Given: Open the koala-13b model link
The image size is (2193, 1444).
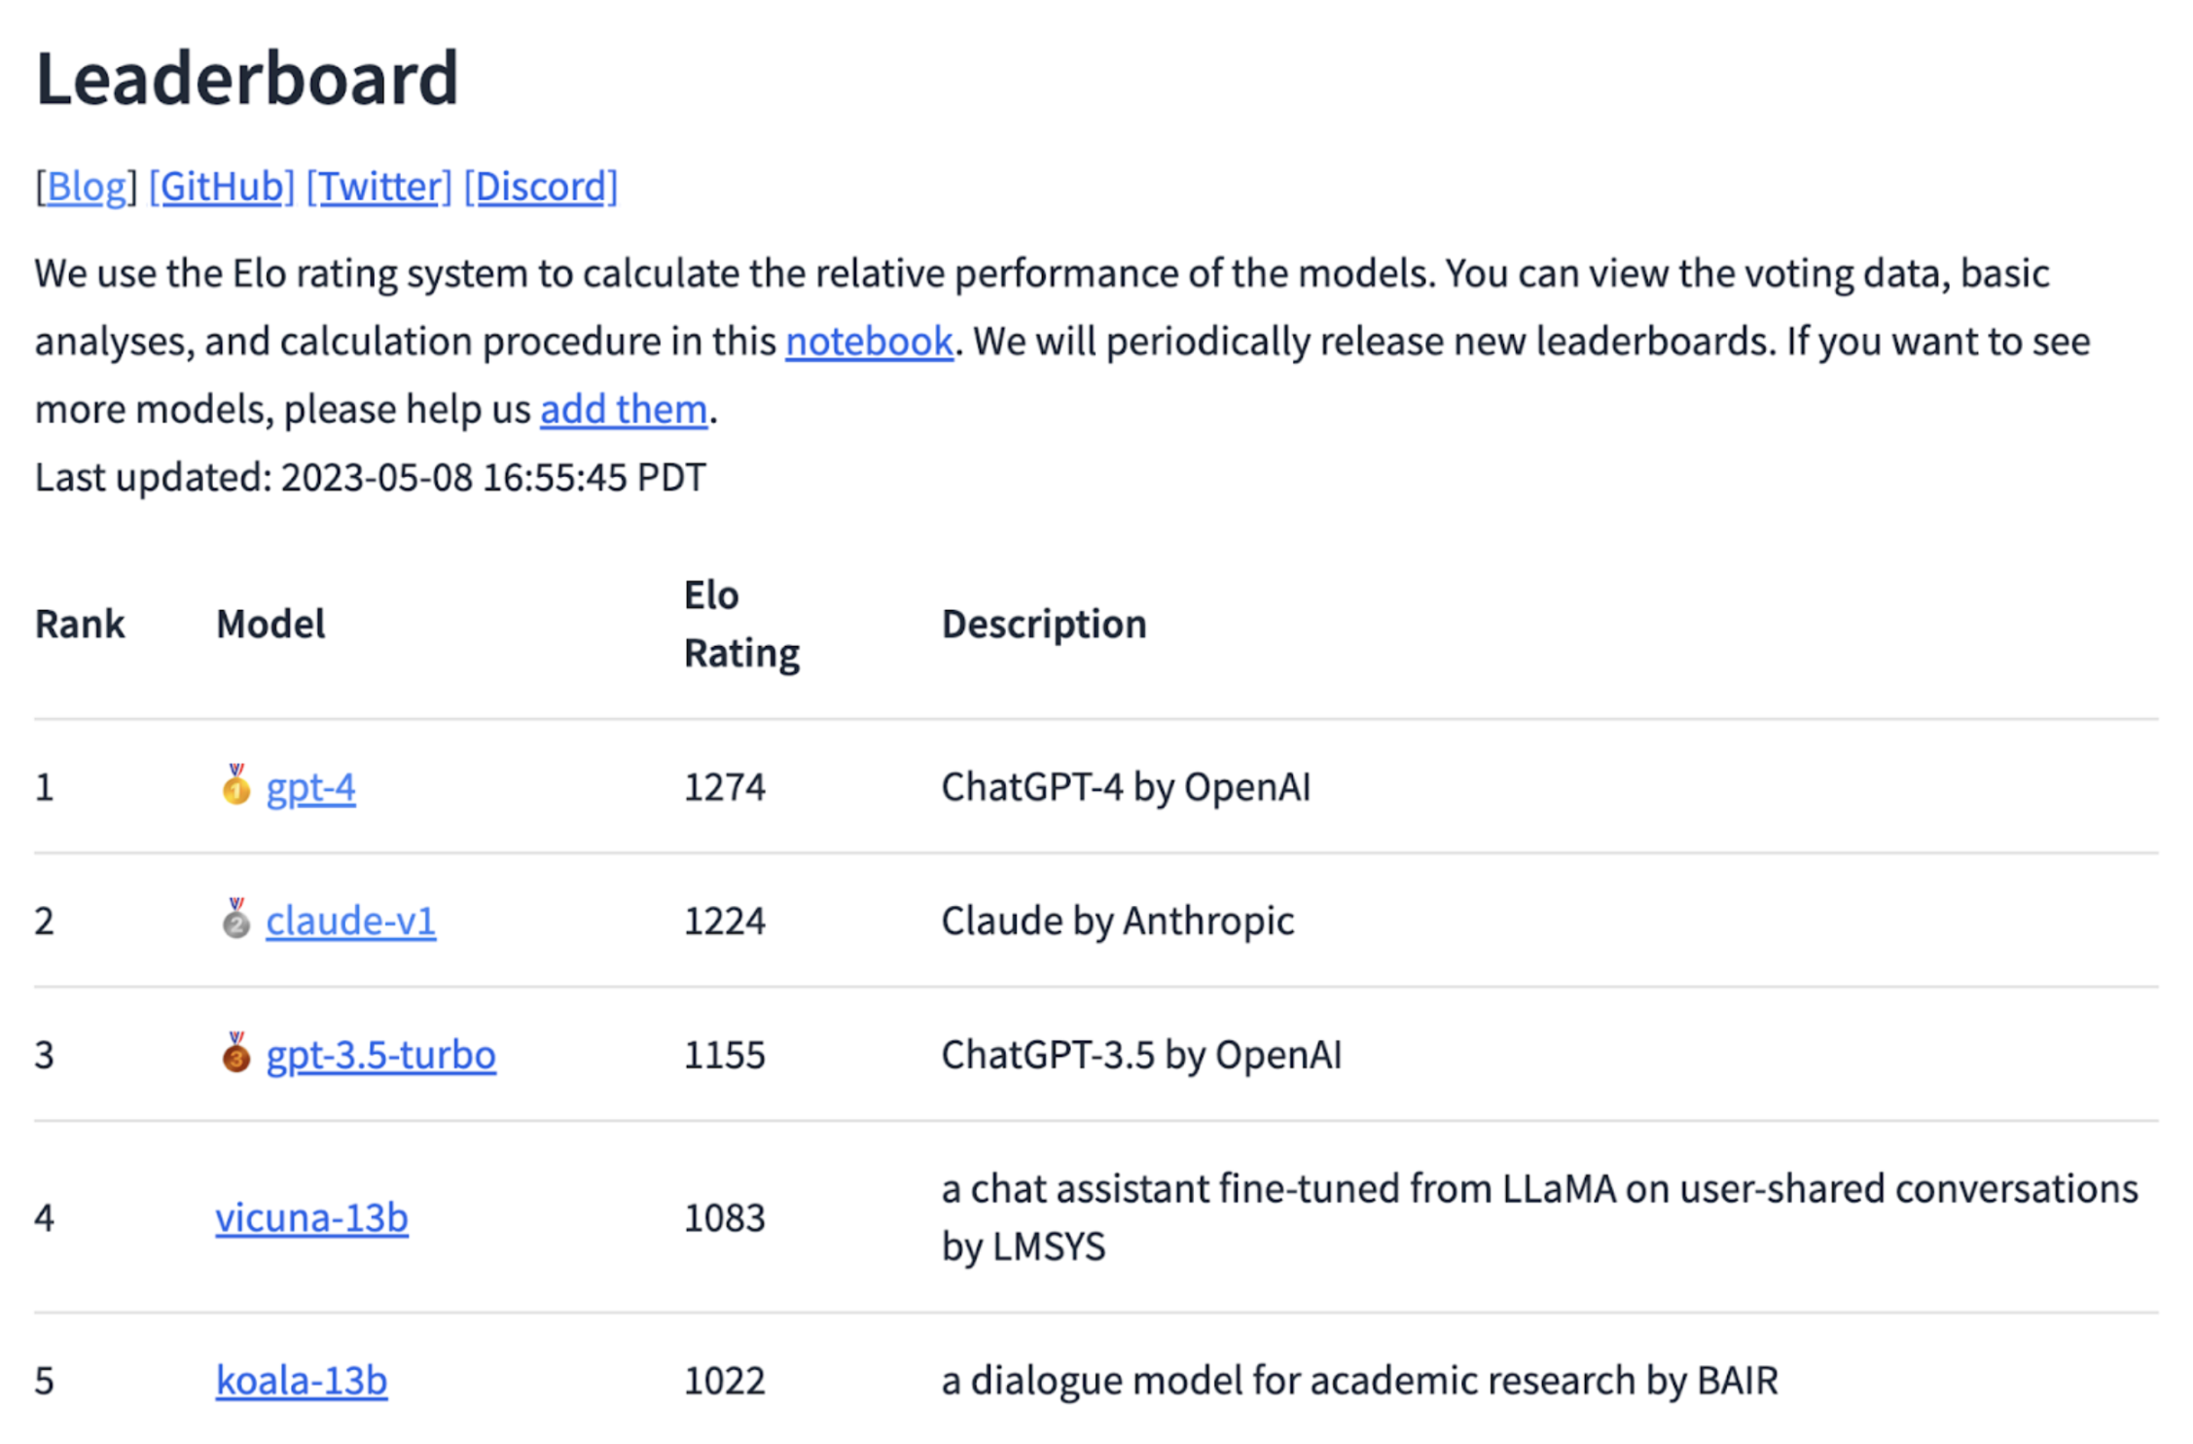Looking at the screenshot, I should point(302,1381).
